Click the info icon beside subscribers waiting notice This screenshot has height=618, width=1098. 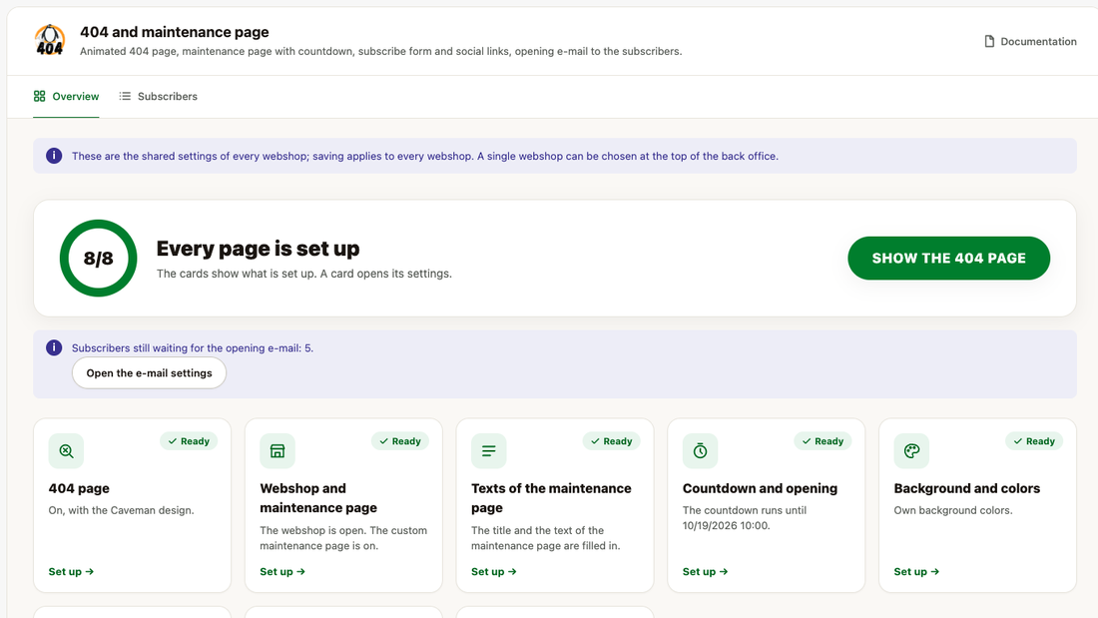pyautogui.click(x=54, y=347)
